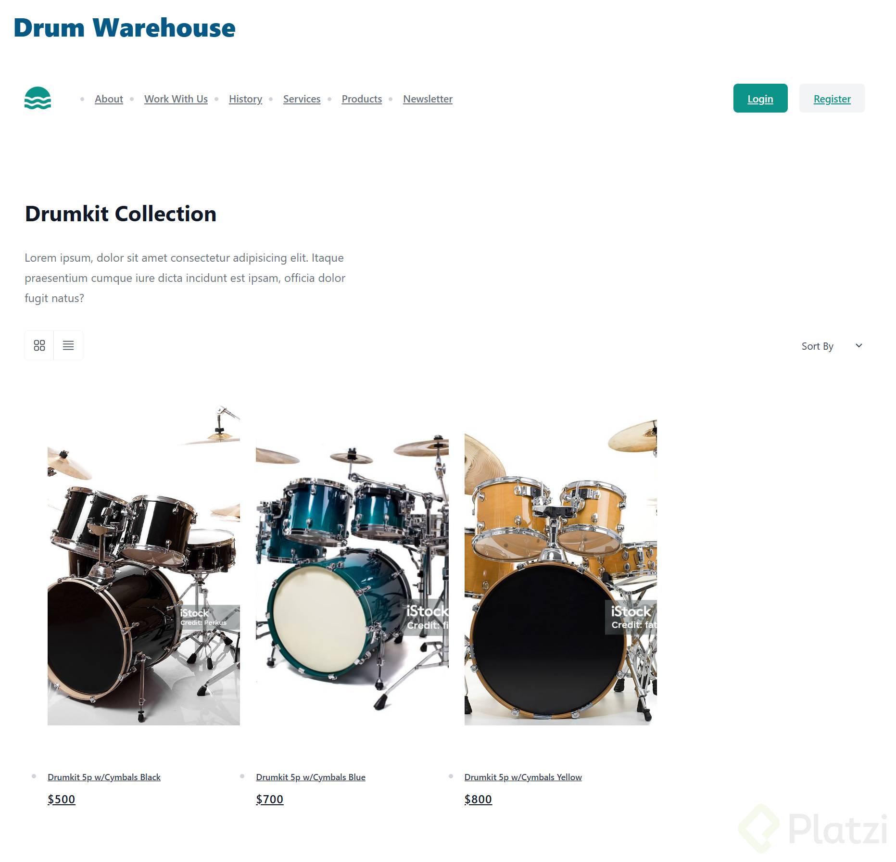Open Drumkit 5p w/Cymbals Yellow link
The width and height of the screenshot is (896, 862).
point(523,777)
